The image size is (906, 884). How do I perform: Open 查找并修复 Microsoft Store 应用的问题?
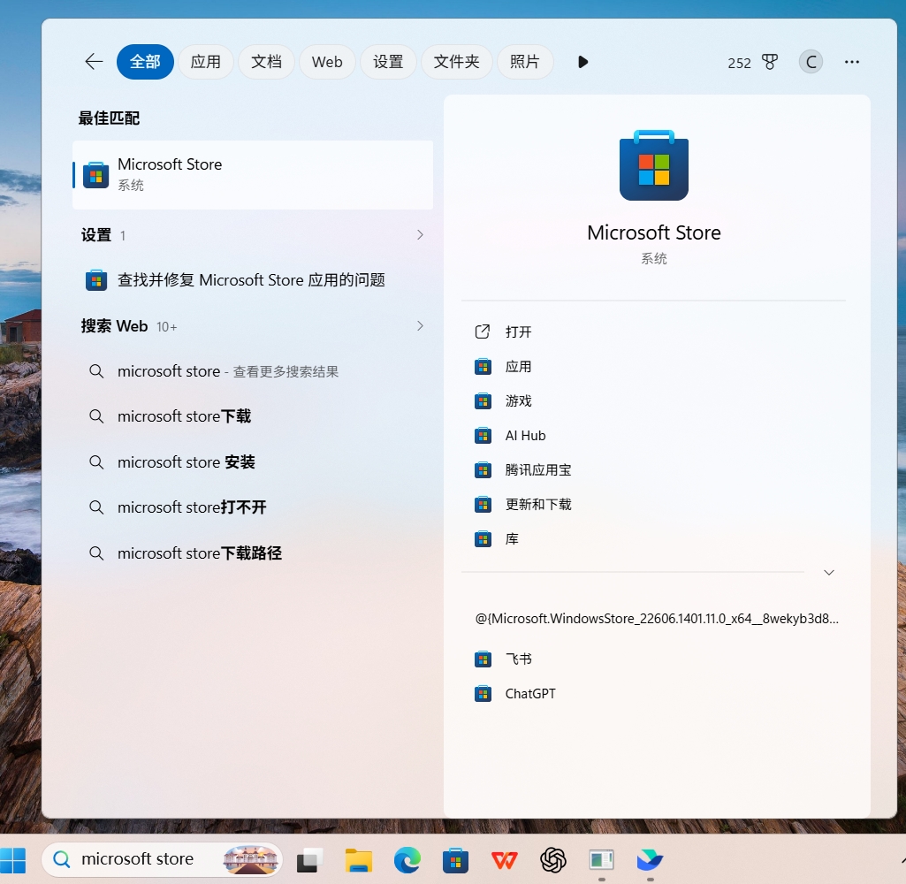pyautogui.click(x=253, y=280)
